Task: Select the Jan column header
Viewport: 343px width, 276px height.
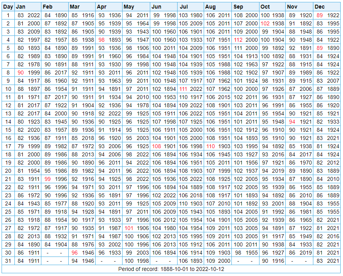Action: [21, 7]
